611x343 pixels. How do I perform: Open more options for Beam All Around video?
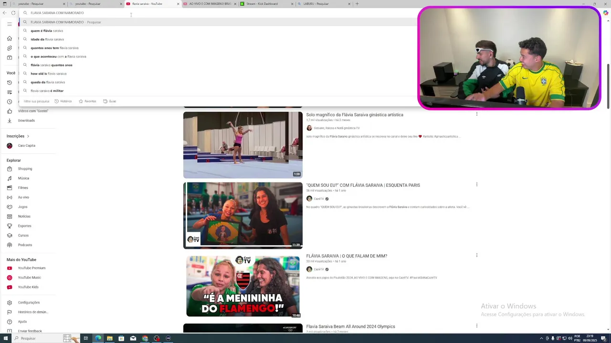pos(476,326)
